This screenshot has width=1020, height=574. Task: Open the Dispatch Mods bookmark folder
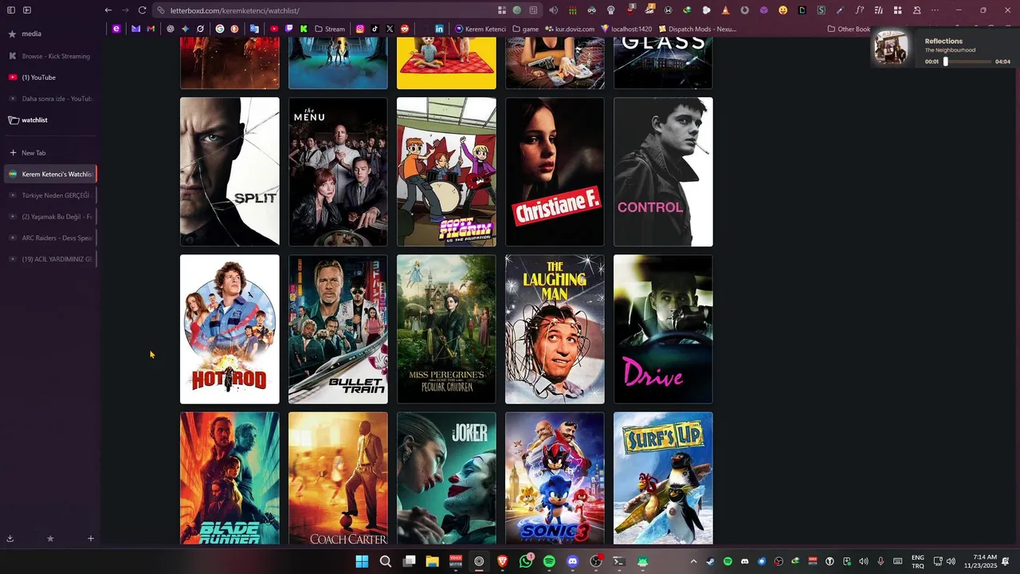point(697,29)
